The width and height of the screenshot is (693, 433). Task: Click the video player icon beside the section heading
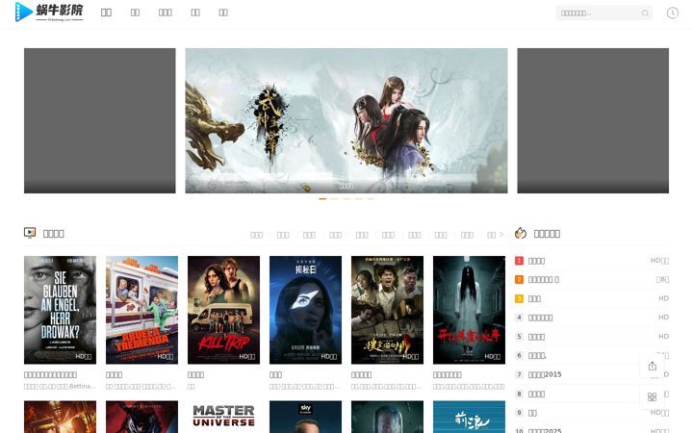(30, 233)
